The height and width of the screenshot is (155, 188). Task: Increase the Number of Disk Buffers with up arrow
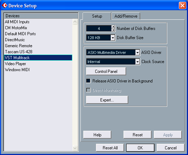tap(113, 27)
